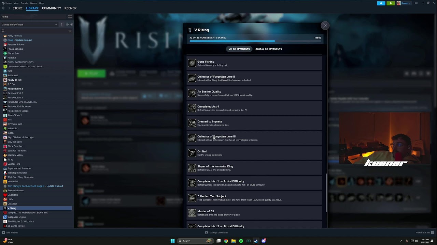Open the Games menu

pos(33,3)
